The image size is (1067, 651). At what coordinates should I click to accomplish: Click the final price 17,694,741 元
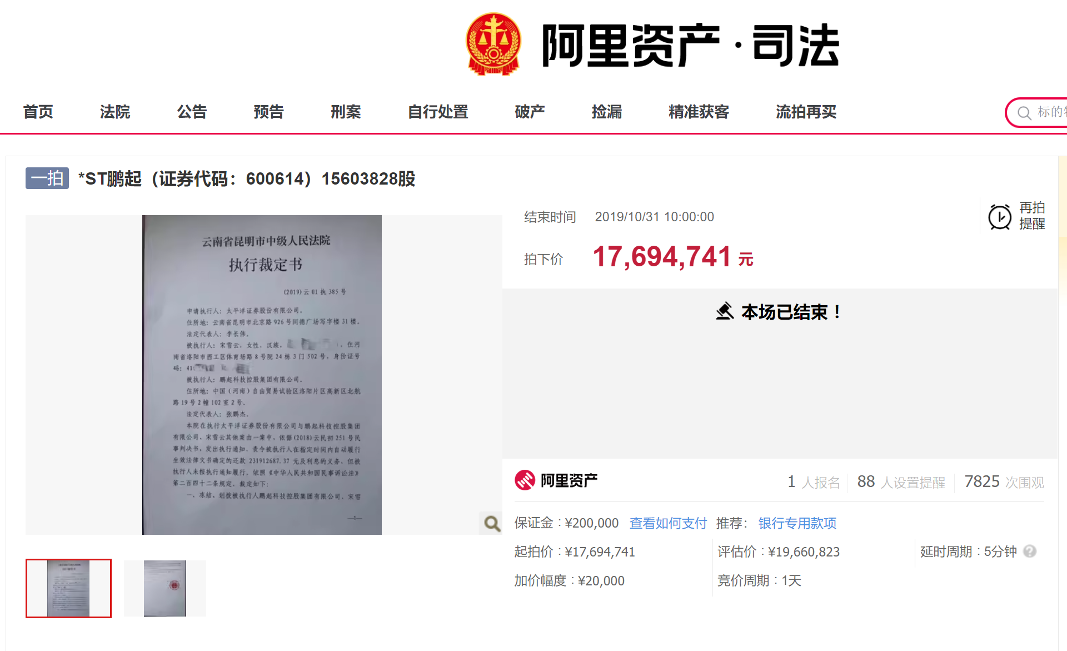673,257
